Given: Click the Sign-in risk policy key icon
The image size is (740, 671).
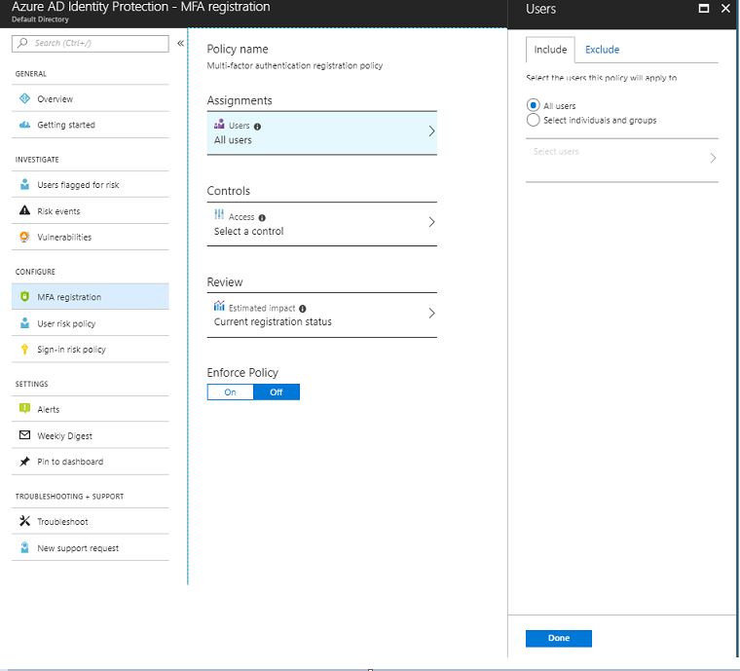Looking at the screenshot, I should tap(24, 350).
